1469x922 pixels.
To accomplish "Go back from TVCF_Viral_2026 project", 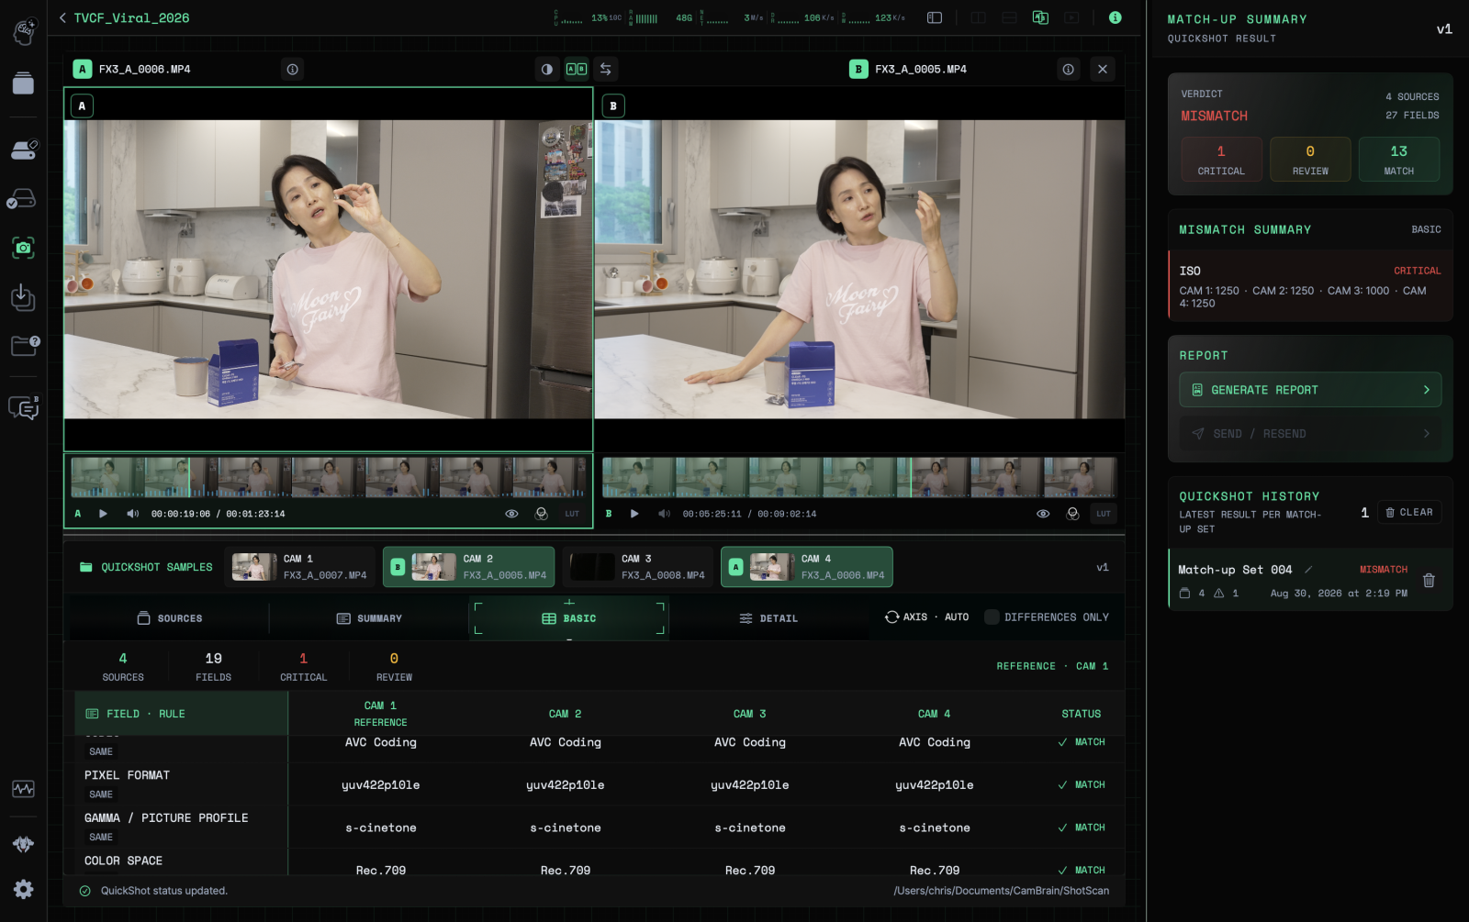I will click(x=62, y=17).
